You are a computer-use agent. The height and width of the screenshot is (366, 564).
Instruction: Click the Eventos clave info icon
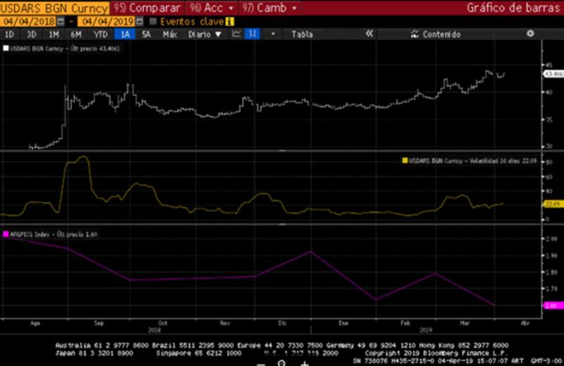coord(229,21)
